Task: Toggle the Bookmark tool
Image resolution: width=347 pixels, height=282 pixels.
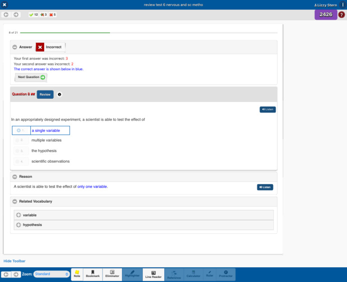Action: pyautogui.click(x=93, y=274)
